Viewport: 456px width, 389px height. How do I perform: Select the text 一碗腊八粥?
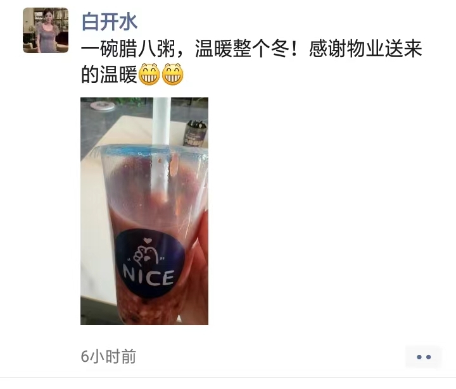[128, 49]
